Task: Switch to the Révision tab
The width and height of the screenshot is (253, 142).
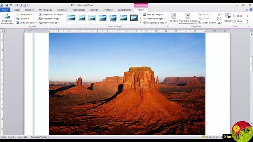Action: tap(94, 10)
